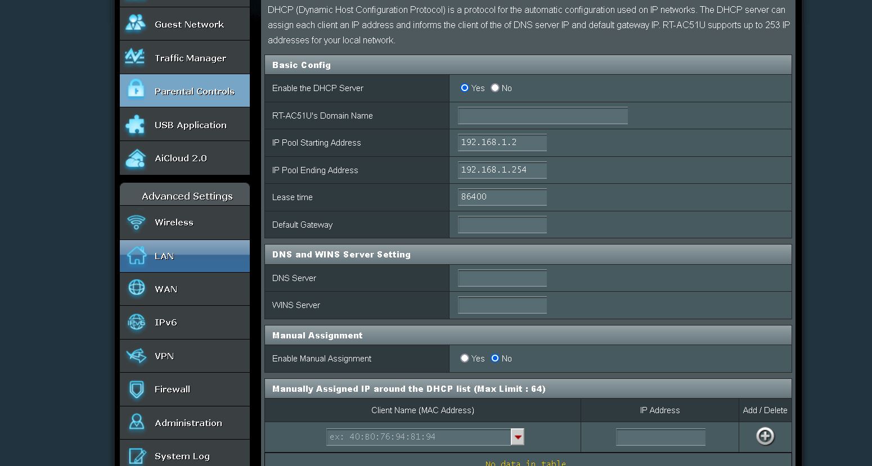Open System Log via its notepad icon
The image size is (872, 466).
(x=136, y=456)
